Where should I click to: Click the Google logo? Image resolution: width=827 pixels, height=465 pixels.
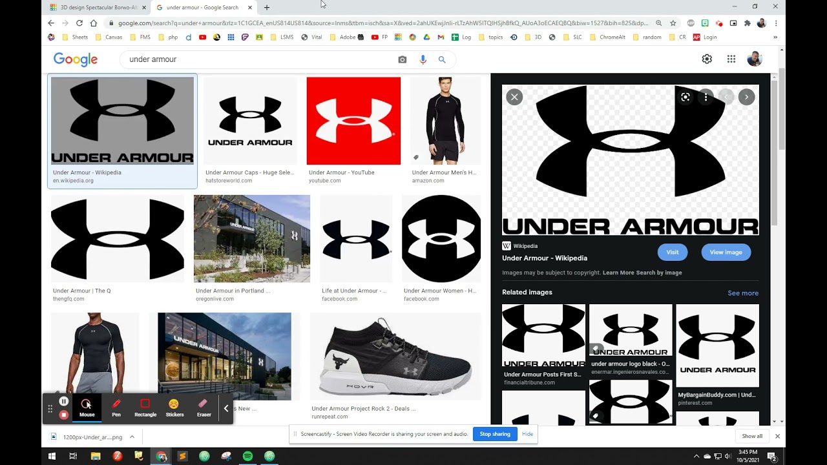[76, 59]
